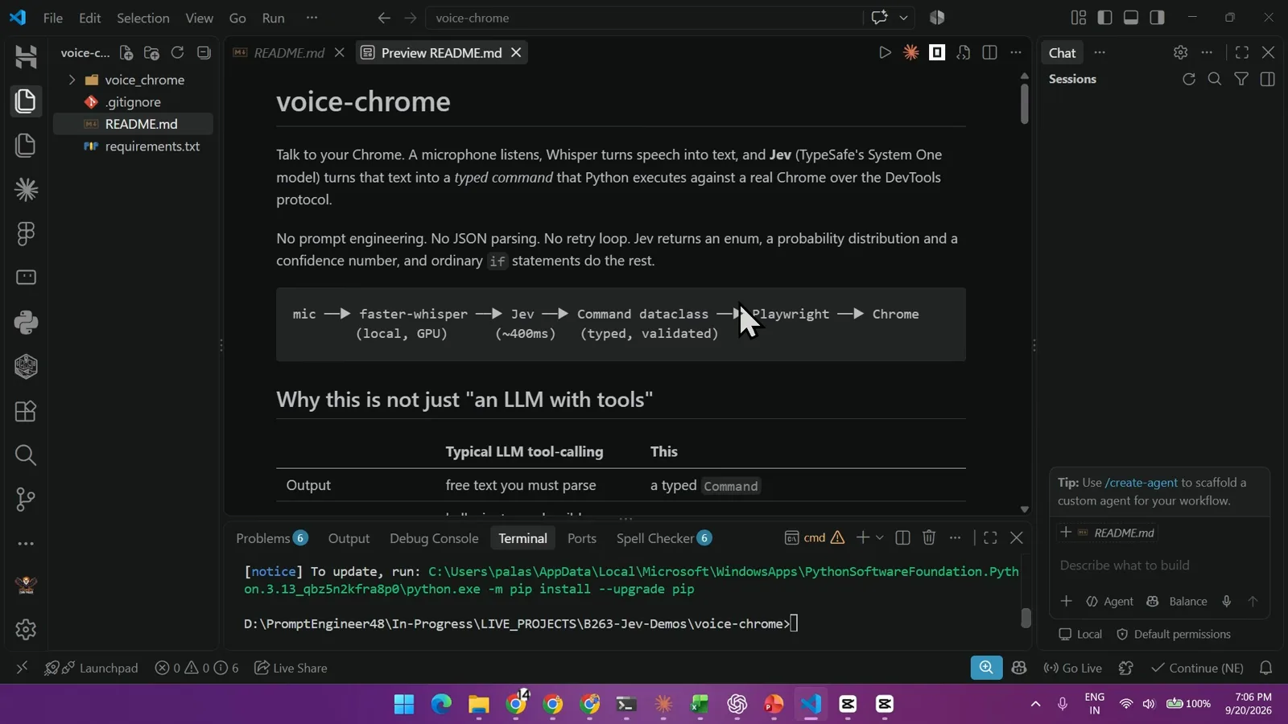
Task: Refresh the chat Sessions list
Action: coord(1189,79)
